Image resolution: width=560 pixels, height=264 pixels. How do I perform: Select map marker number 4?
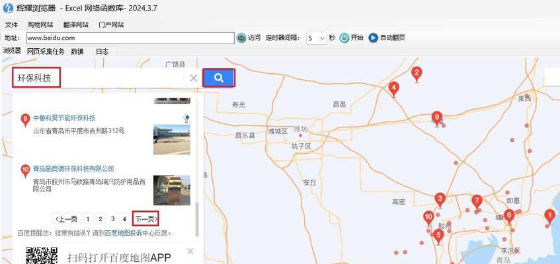point(393,89)
